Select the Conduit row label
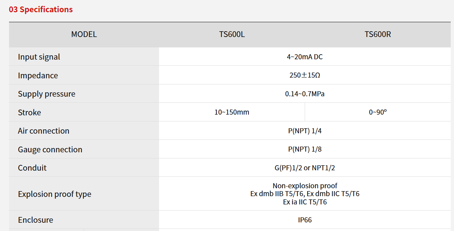The height and width of the screenshot is (231, 454). [x=32, y=168]
